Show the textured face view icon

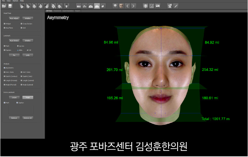[x=121, y=6]
